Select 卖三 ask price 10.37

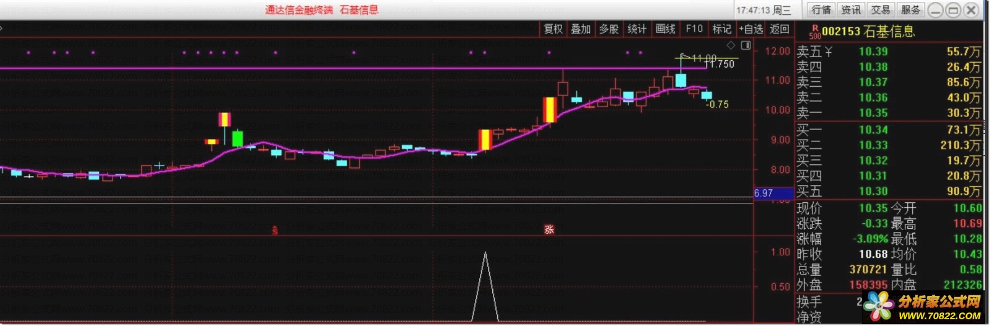pos(873,82)
